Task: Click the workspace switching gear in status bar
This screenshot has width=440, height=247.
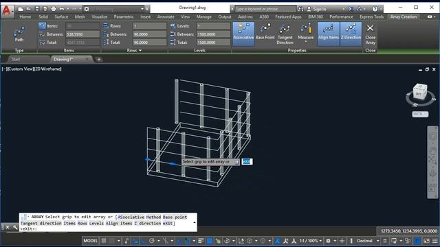Action: click(x=328, y=241)
